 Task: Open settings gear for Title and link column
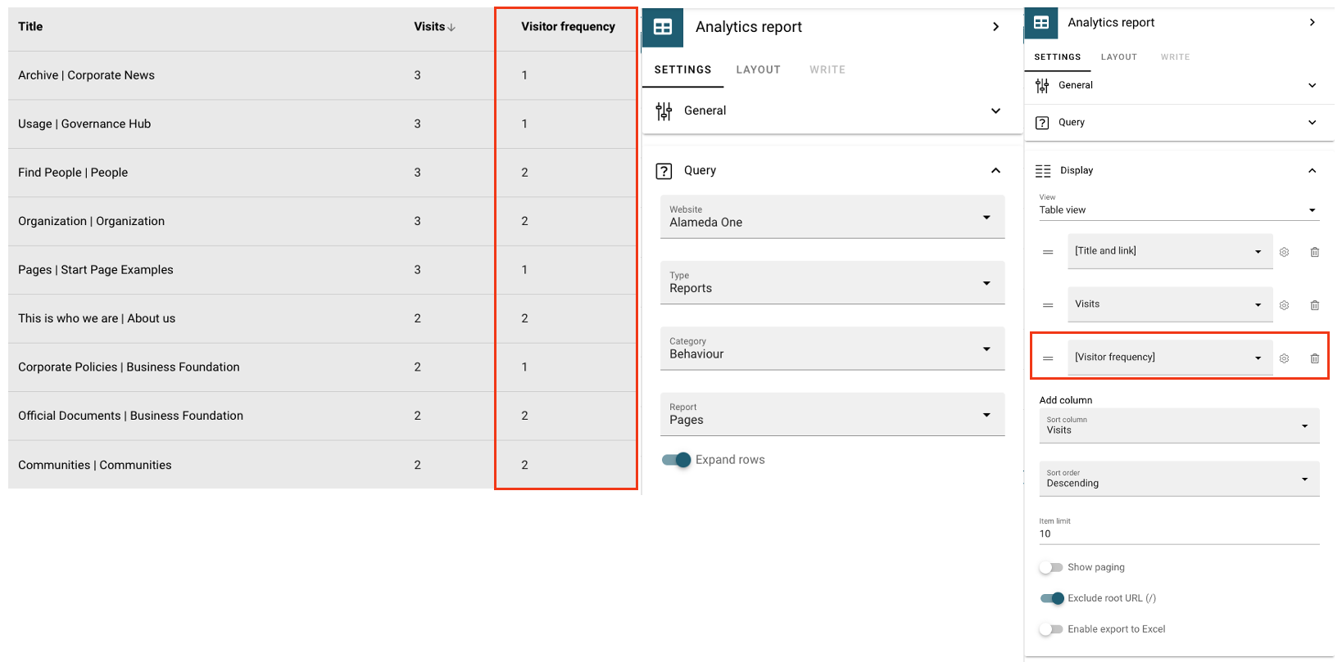pos(1285,252)
